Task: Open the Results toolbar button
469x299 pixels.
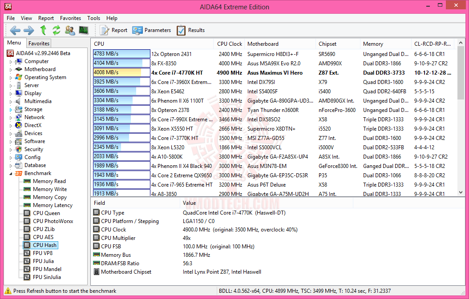Action: point(191,30)
